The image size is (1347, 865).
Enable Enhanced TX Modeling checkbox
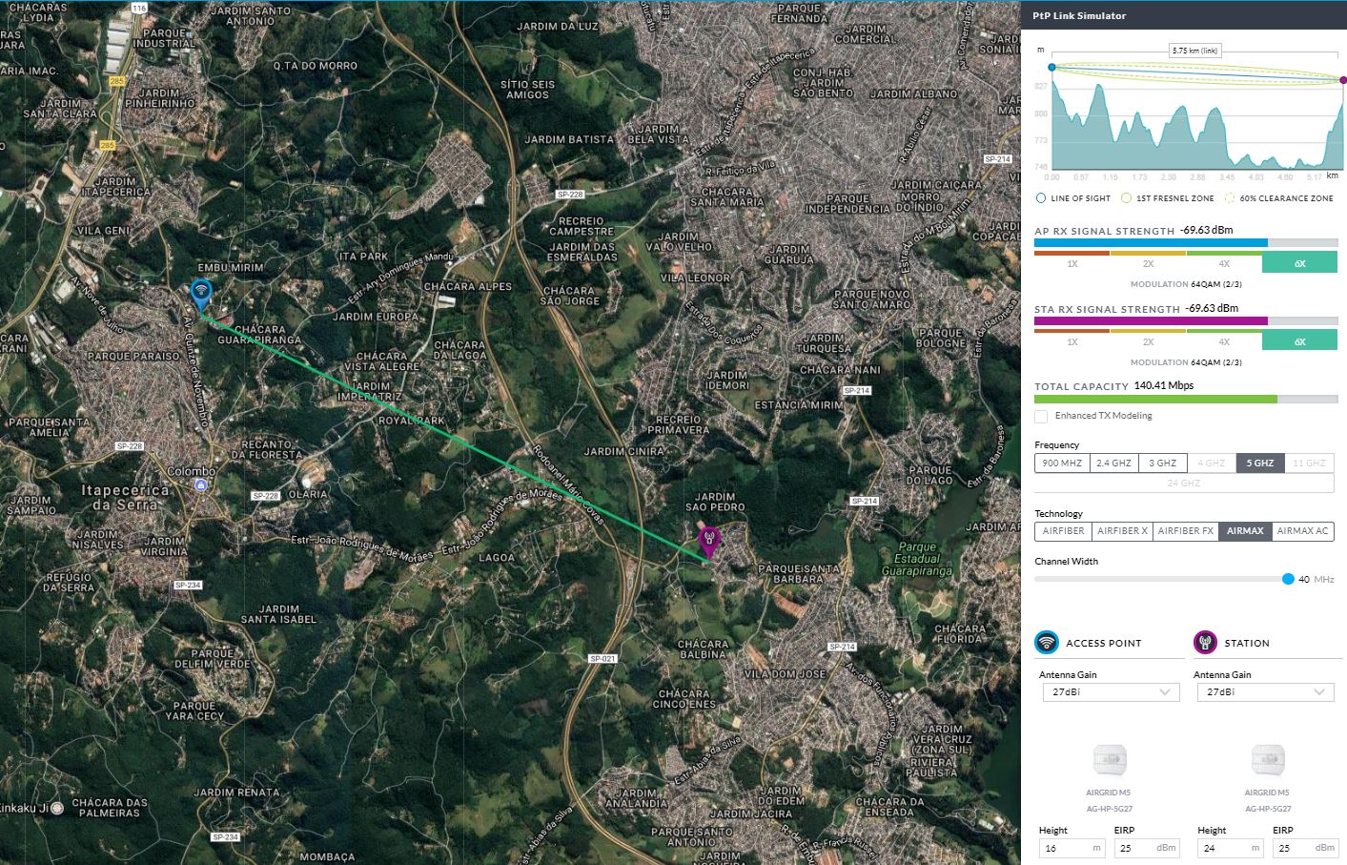(x=1041, y=417)
